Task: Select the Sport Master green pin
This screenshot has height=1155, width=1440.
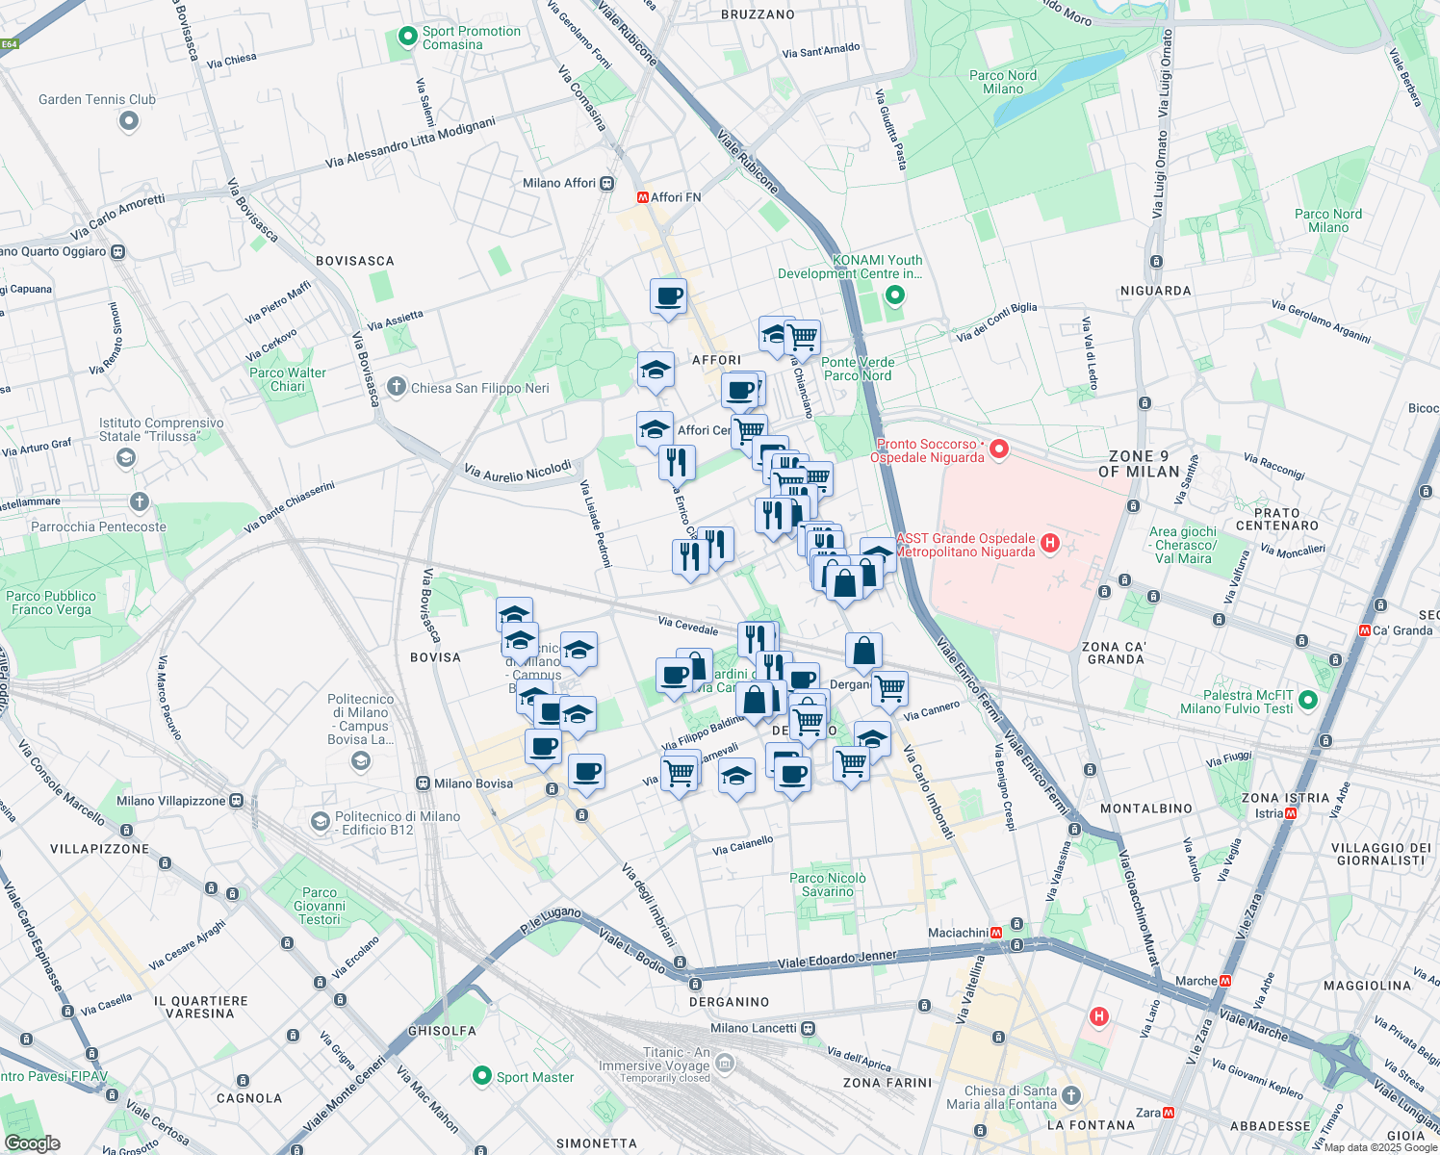Action: click(x=482, y=1076)
